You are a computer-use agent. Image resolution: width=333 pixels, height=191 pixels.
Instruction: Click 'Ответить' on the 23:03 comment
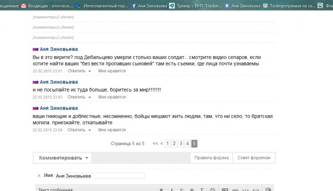tap(76, 97)
